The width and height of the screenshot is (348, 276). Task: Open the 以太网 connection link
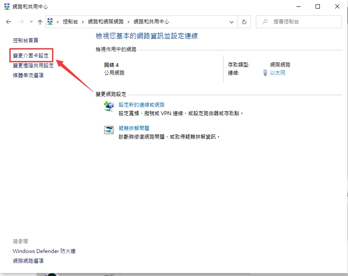pos(278,73)
